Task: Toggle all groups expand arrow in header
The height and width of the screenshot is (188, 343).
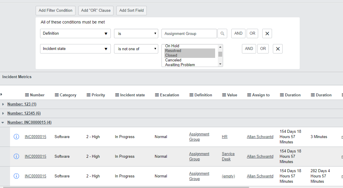Action: click(1, 94)
